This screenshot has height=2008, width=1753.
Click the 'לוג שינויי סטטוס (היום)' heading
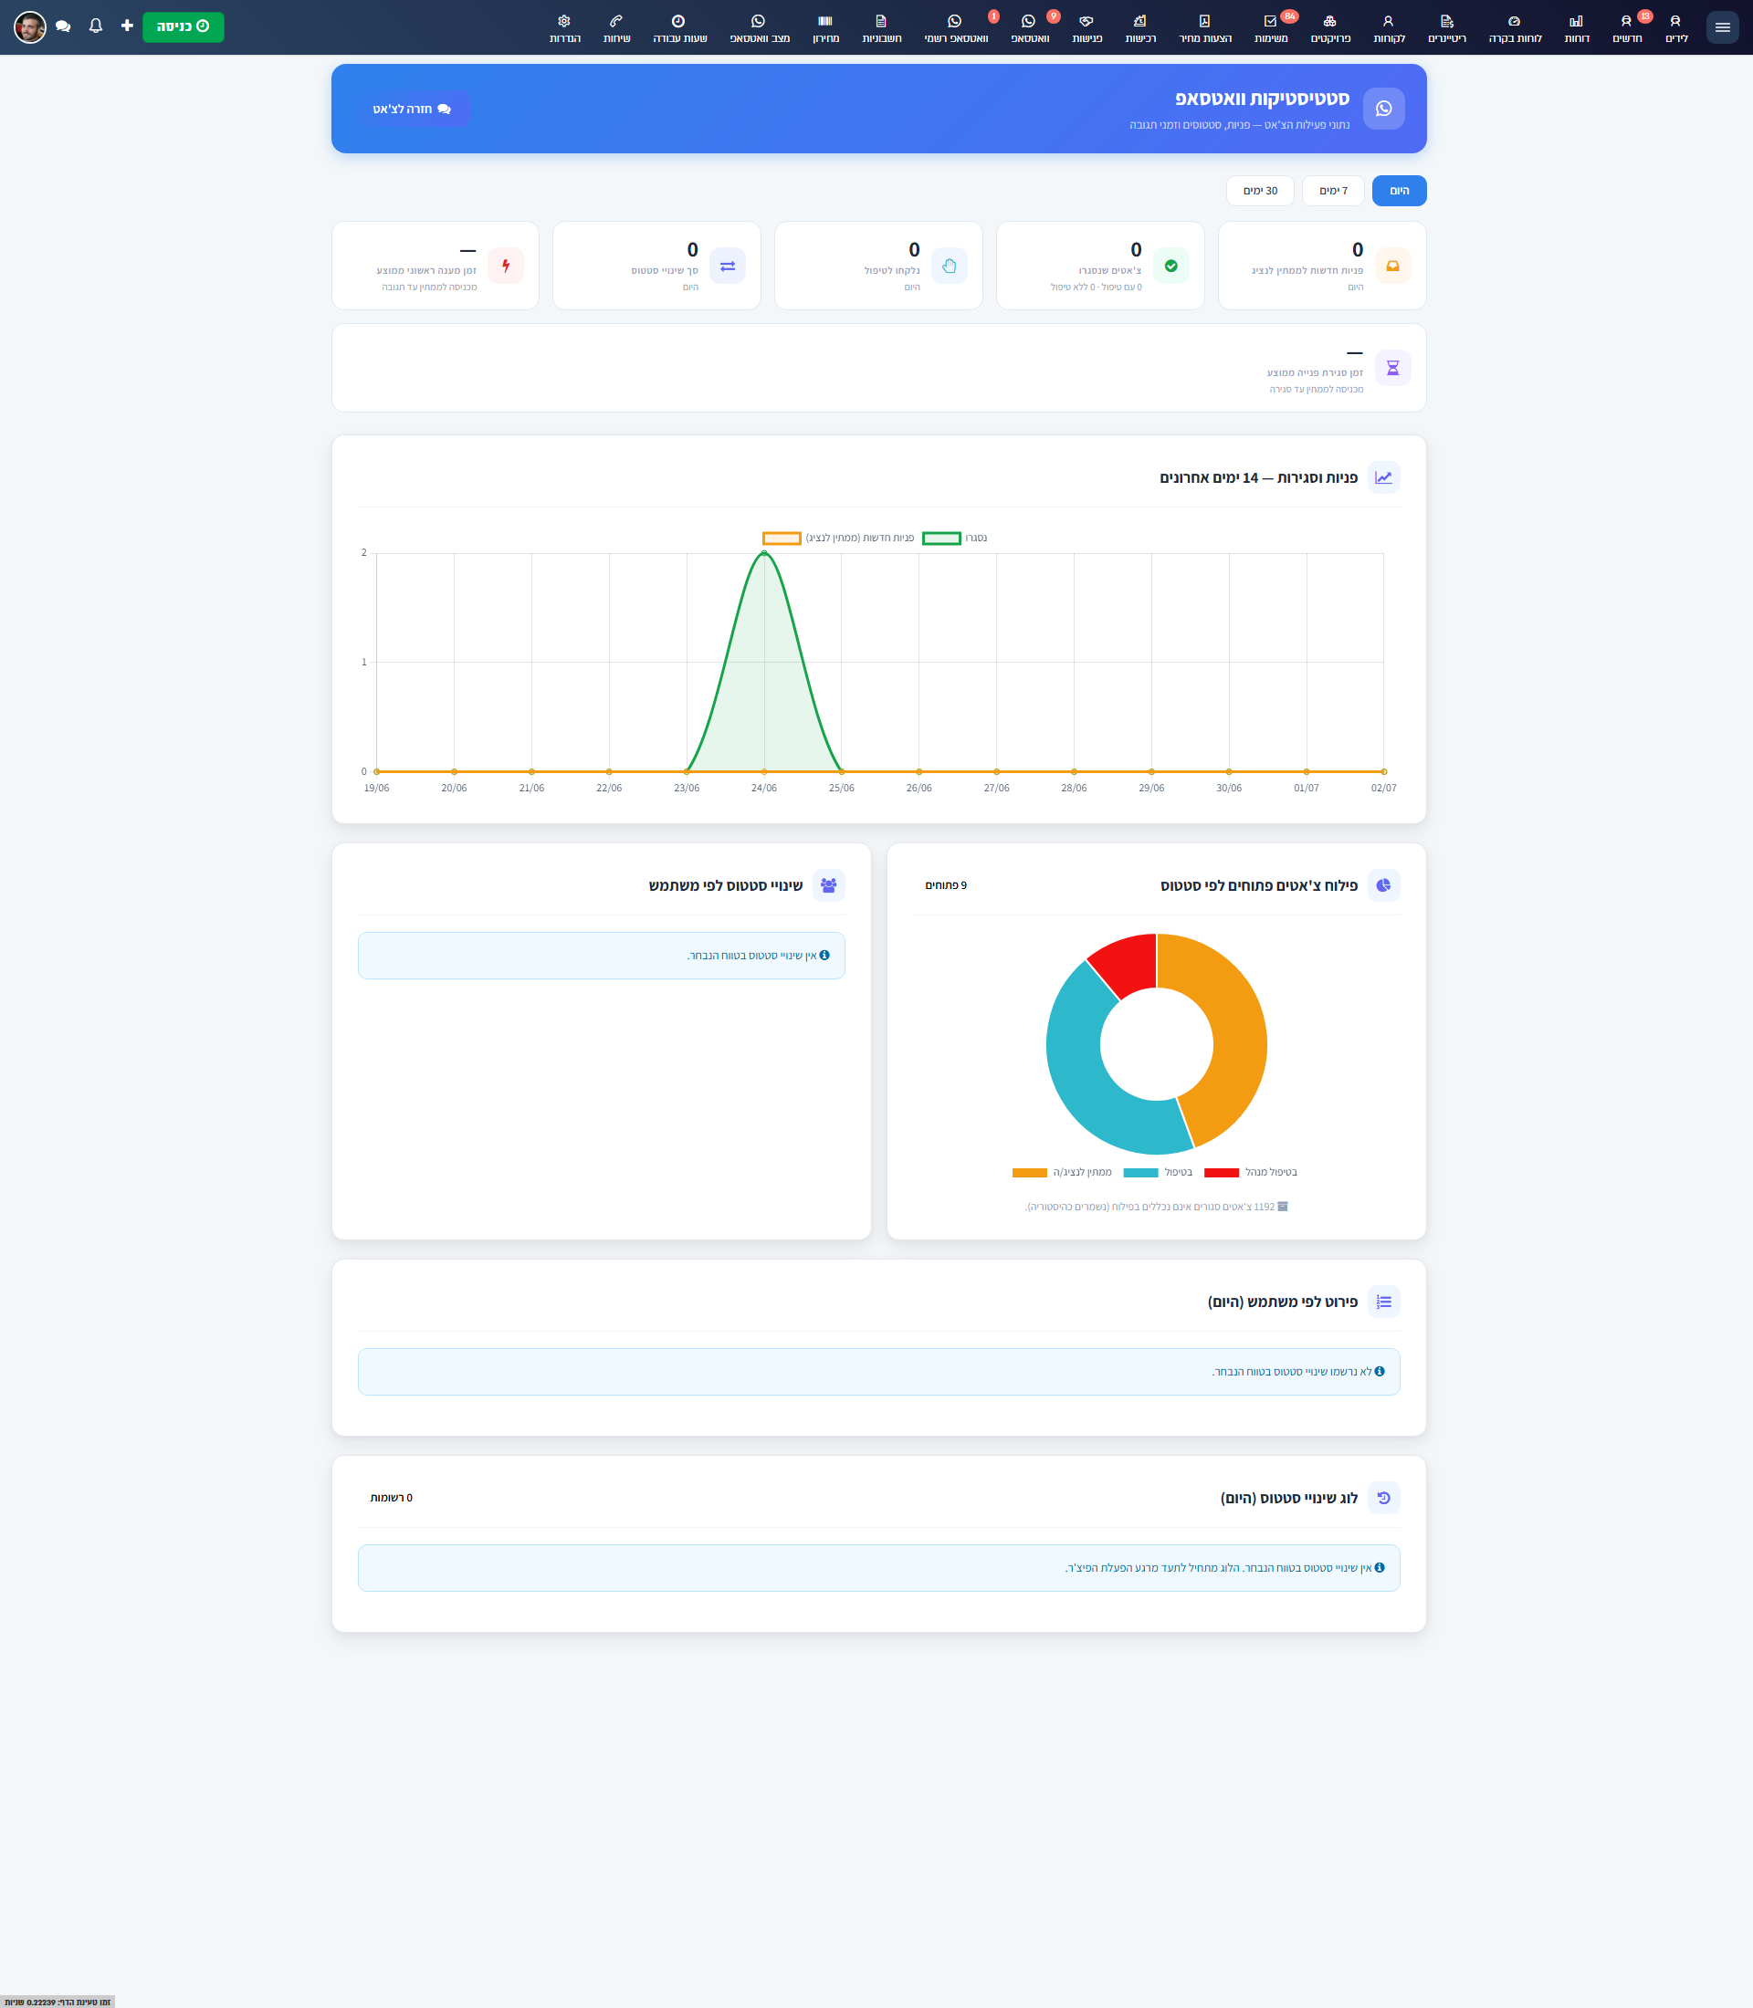1289,1498
